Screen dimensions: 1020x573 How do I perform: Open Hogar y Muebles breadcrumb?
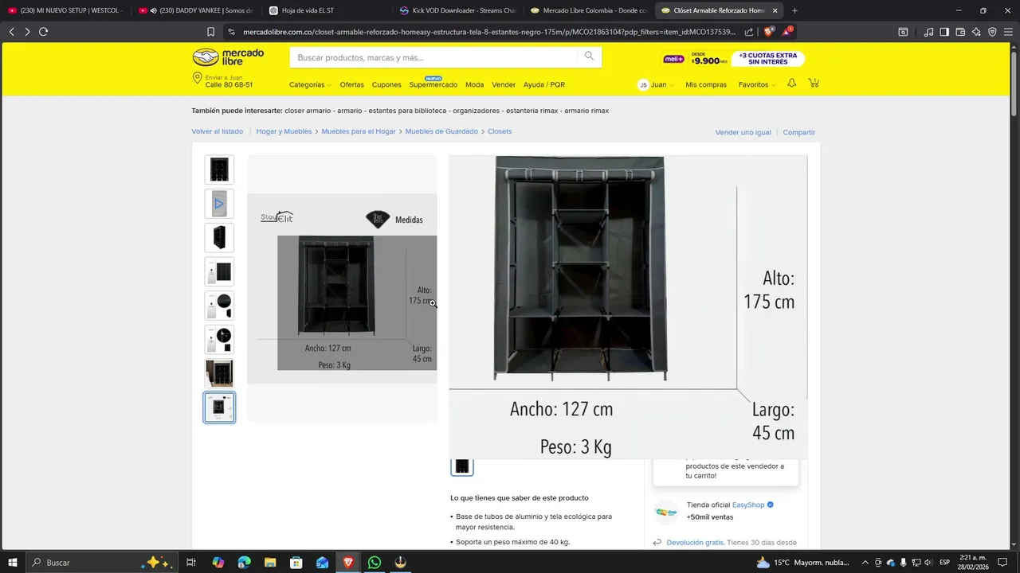click(284, 131)
